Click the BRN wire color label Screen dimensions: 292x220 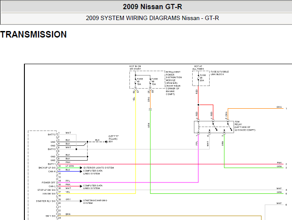click(x=68, y=214)
